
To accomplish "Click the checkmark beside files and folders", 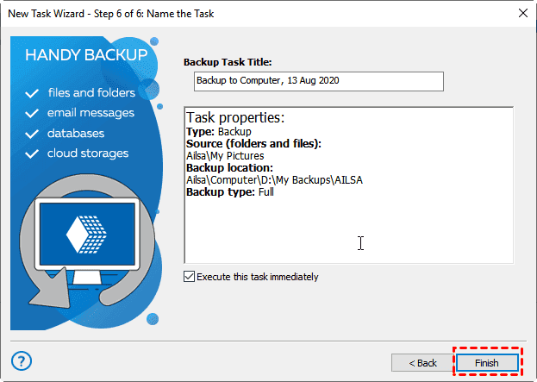I will point(33,92).
